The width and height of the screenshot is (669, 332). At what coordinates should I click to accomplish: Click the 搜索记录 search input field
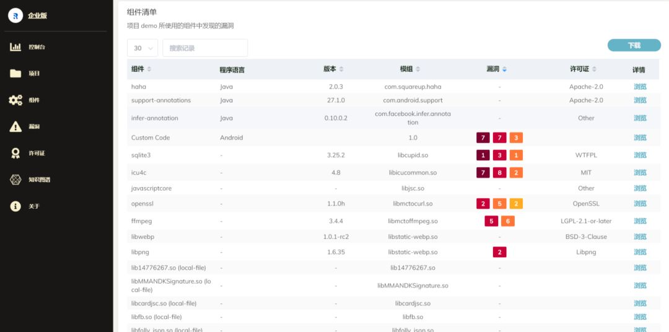pos(204,48)
